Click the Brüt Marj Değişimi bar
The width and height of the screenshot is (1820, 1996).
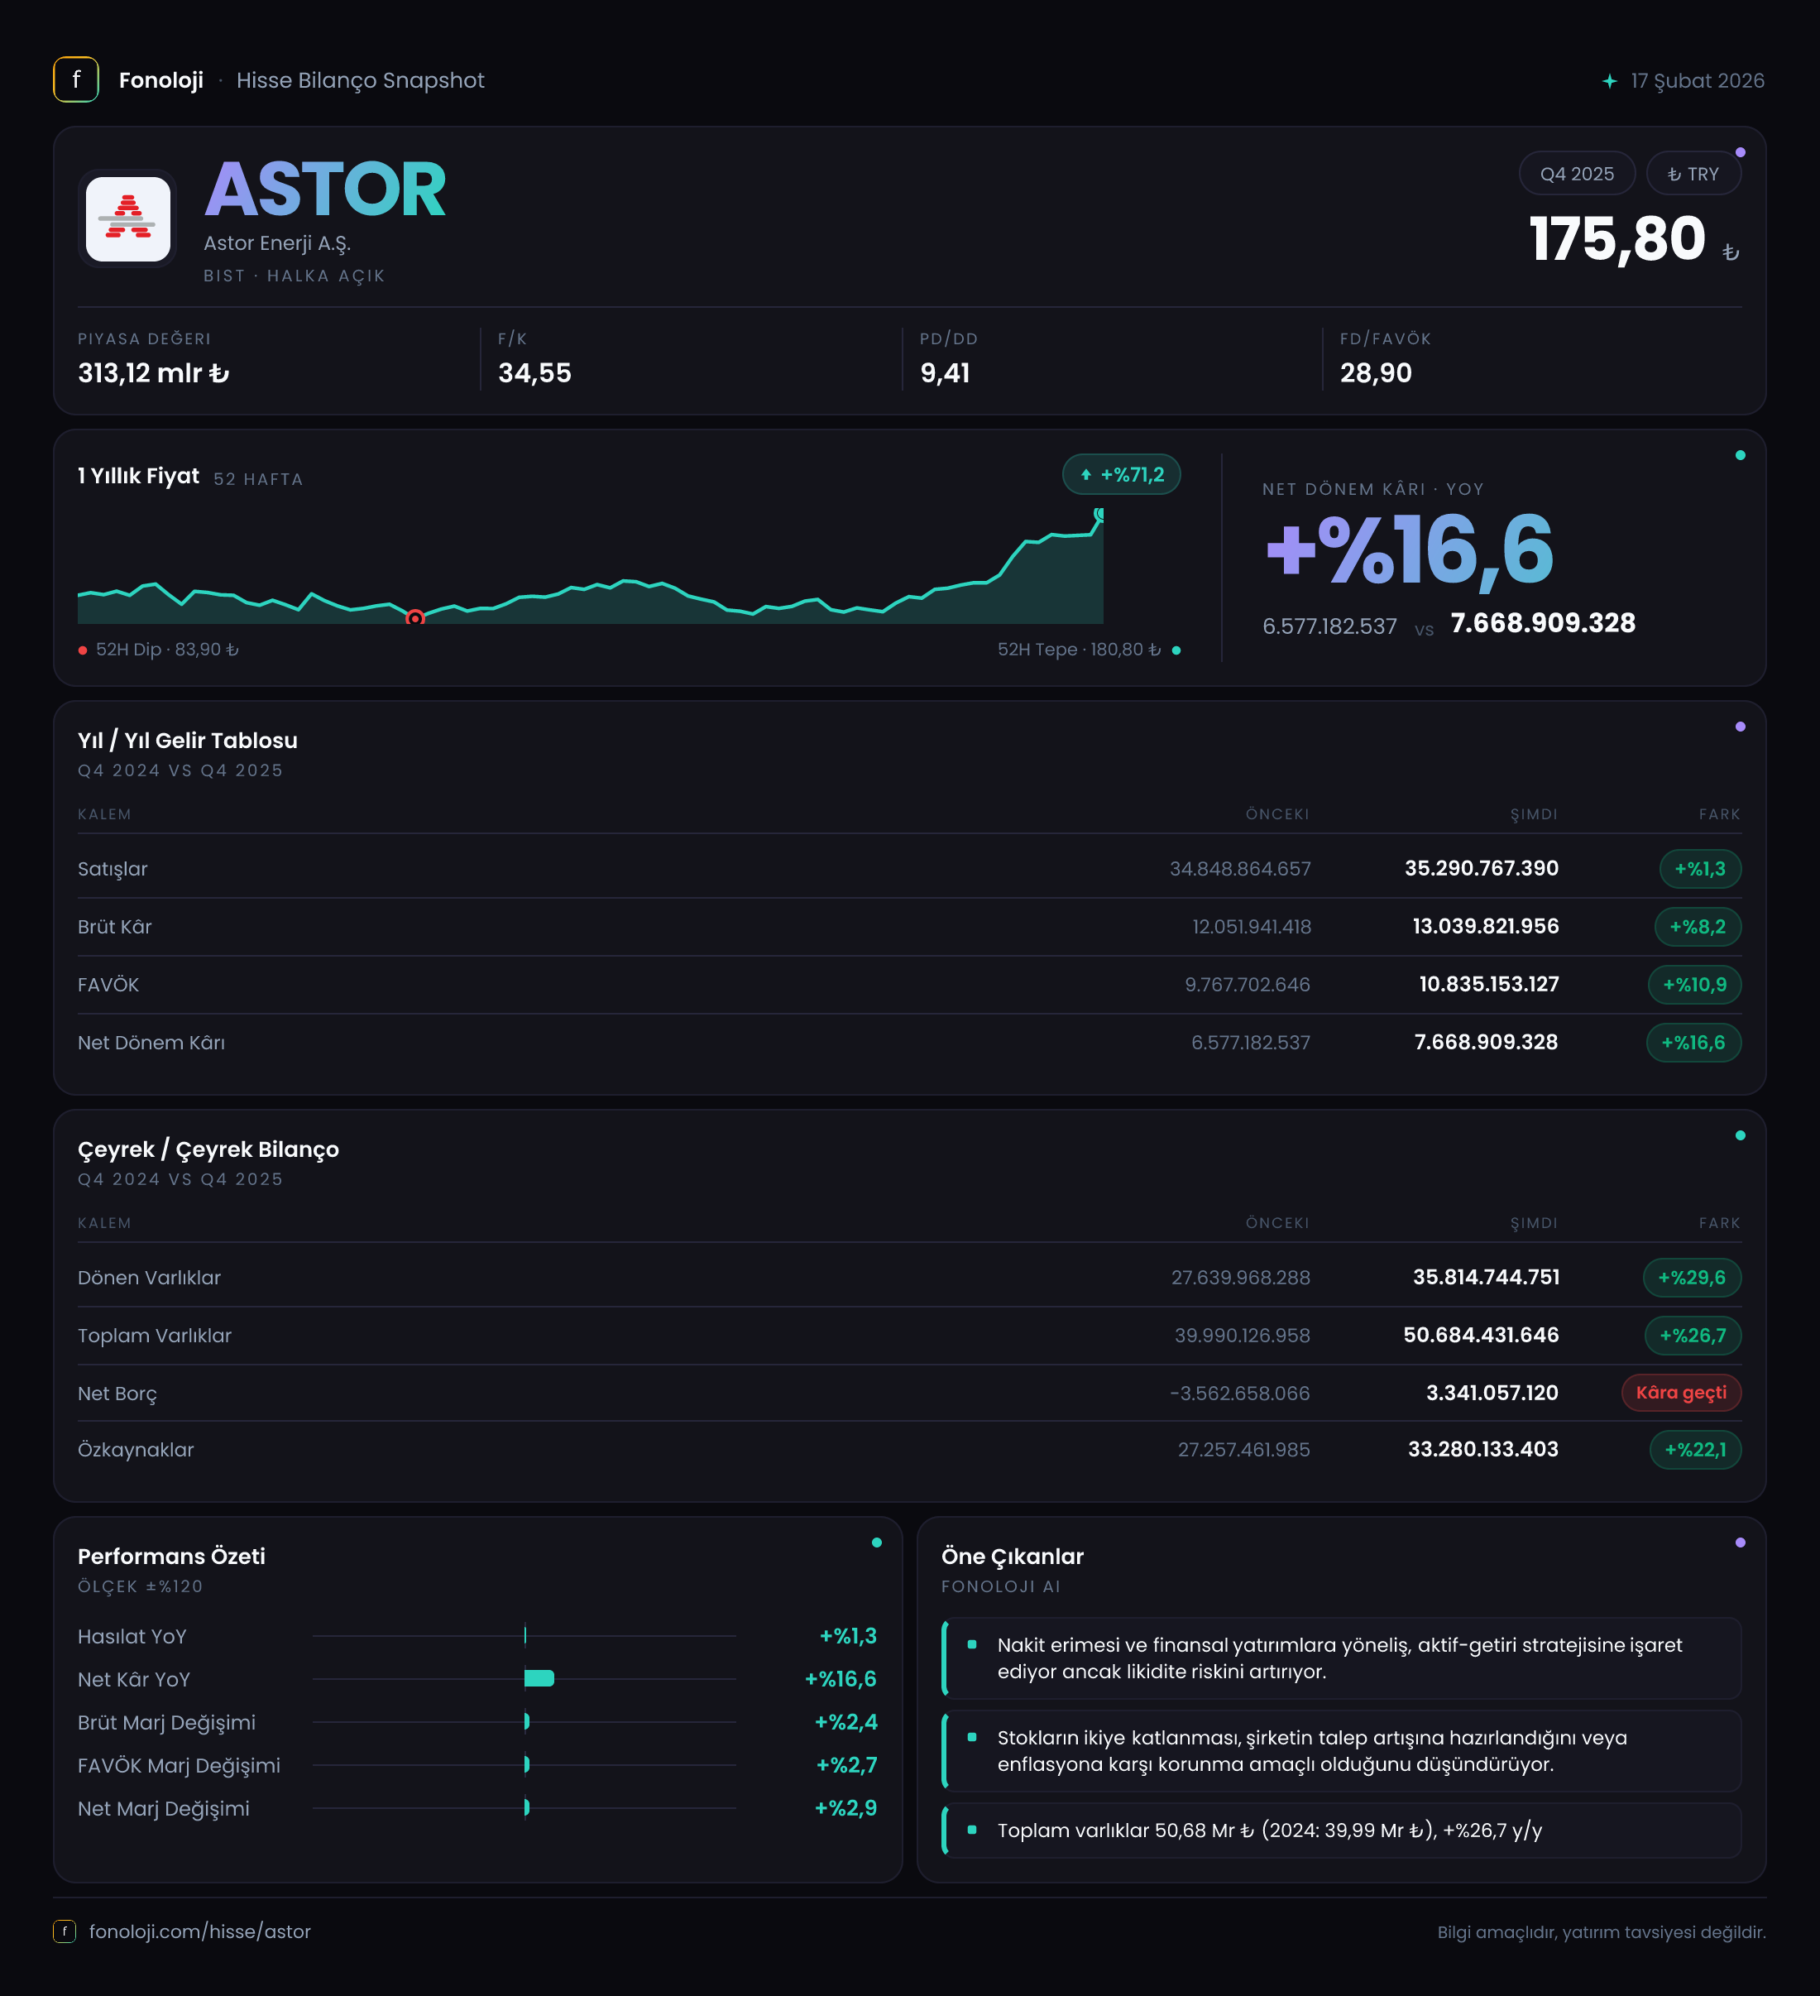coord(526,1722)
